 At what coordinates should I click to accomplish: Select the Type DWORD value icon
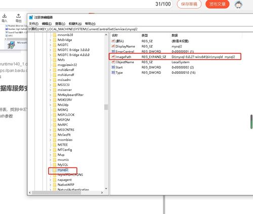[x=113, y=72]
